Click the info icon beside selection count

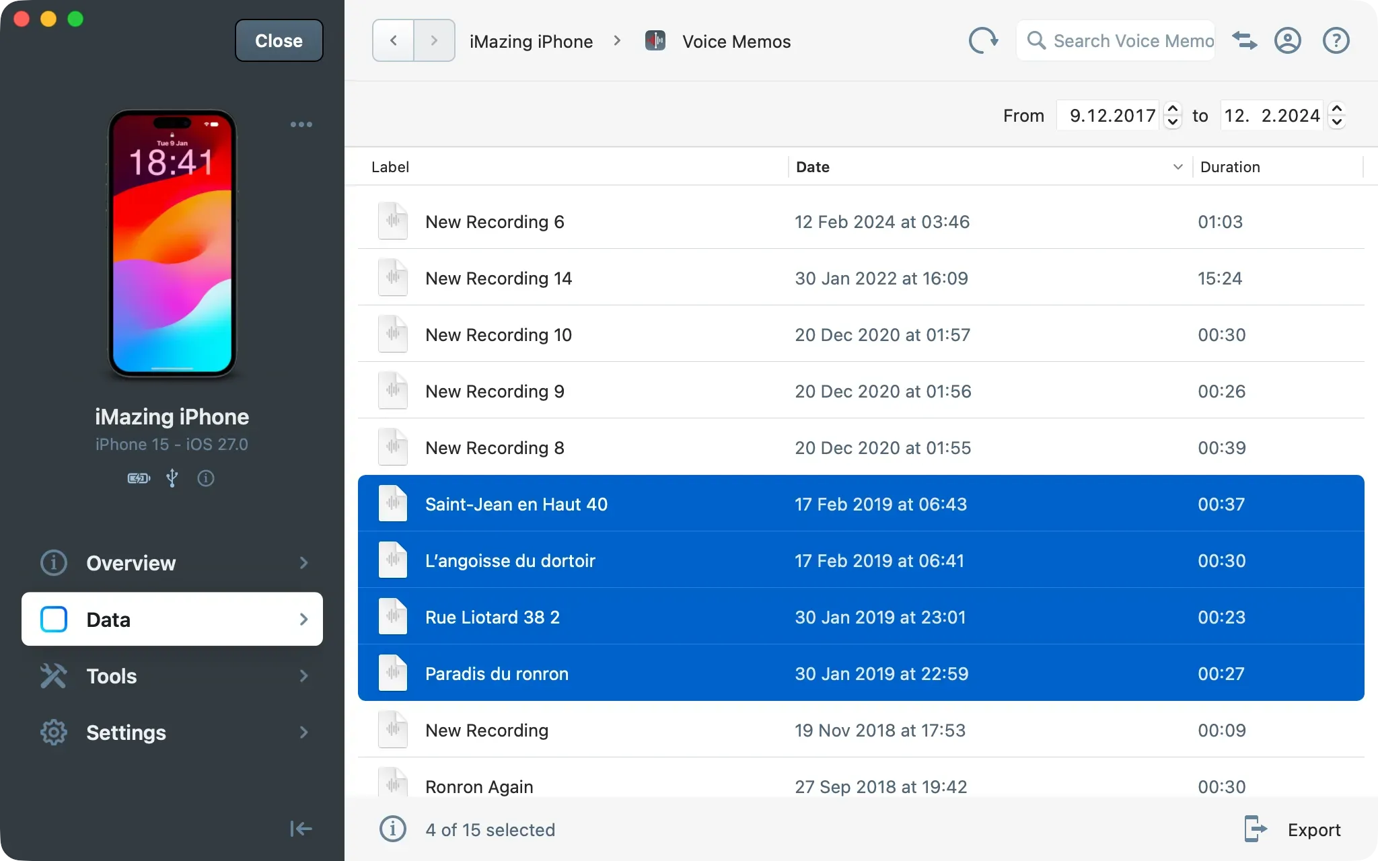(393, 829)
